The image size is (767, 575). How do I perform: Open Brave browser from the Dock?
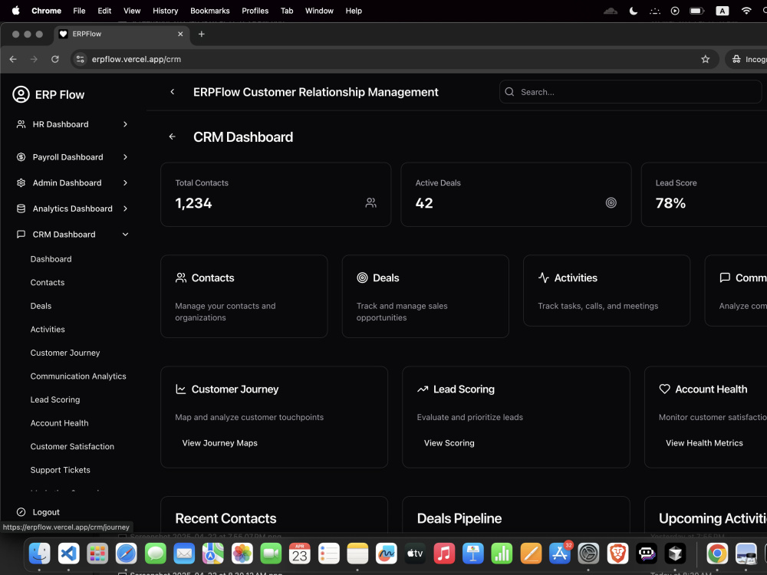click(x=617, y=554)
